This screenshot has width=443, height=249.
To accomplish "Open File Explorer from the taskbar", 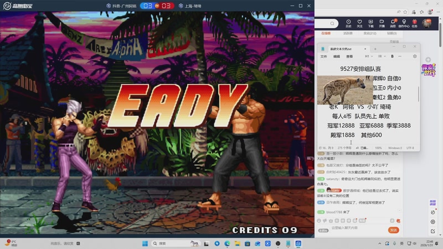I will click(x=238, y=243).
